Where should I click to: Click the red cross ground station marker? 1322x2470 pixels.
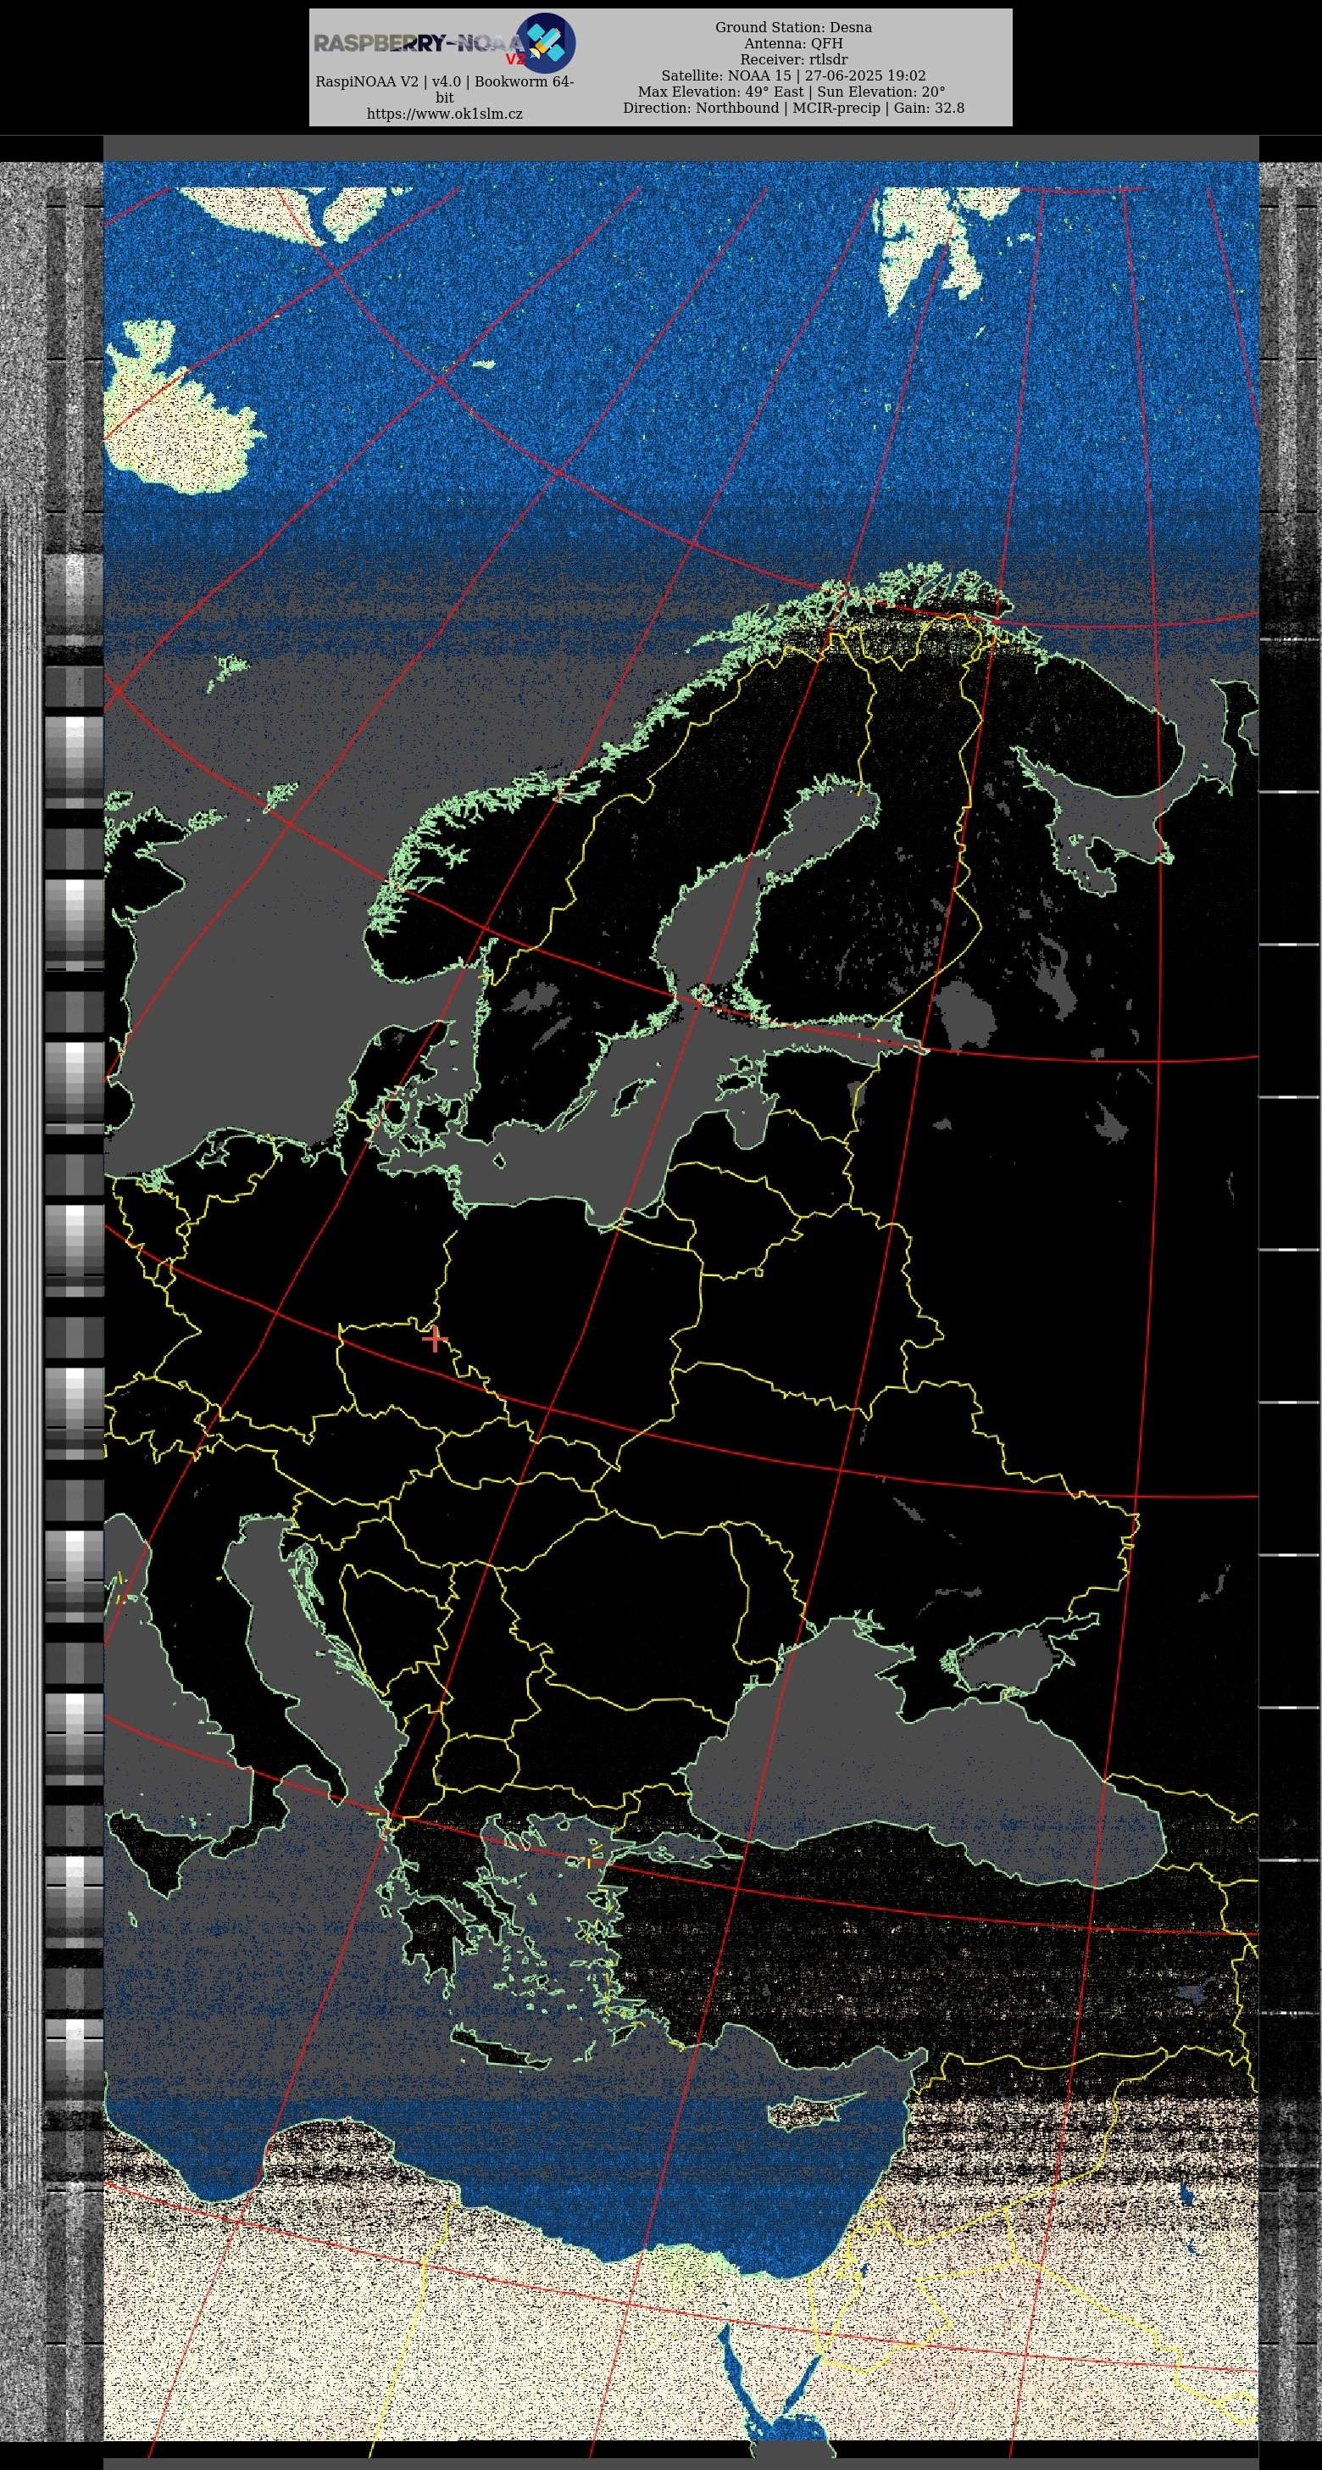pos(435,1339)
